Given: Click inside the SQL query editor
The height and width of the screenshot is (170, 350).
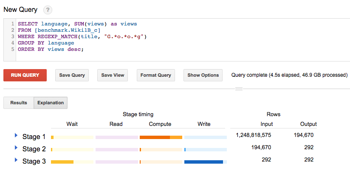Looking at the screenshot, I should point(170,40).
